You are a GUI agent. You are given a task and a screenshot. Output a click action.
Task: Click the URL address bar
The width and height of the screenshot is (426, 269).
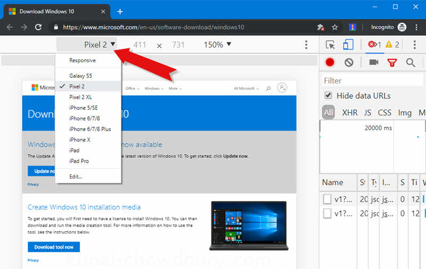[x=153, y=27]
